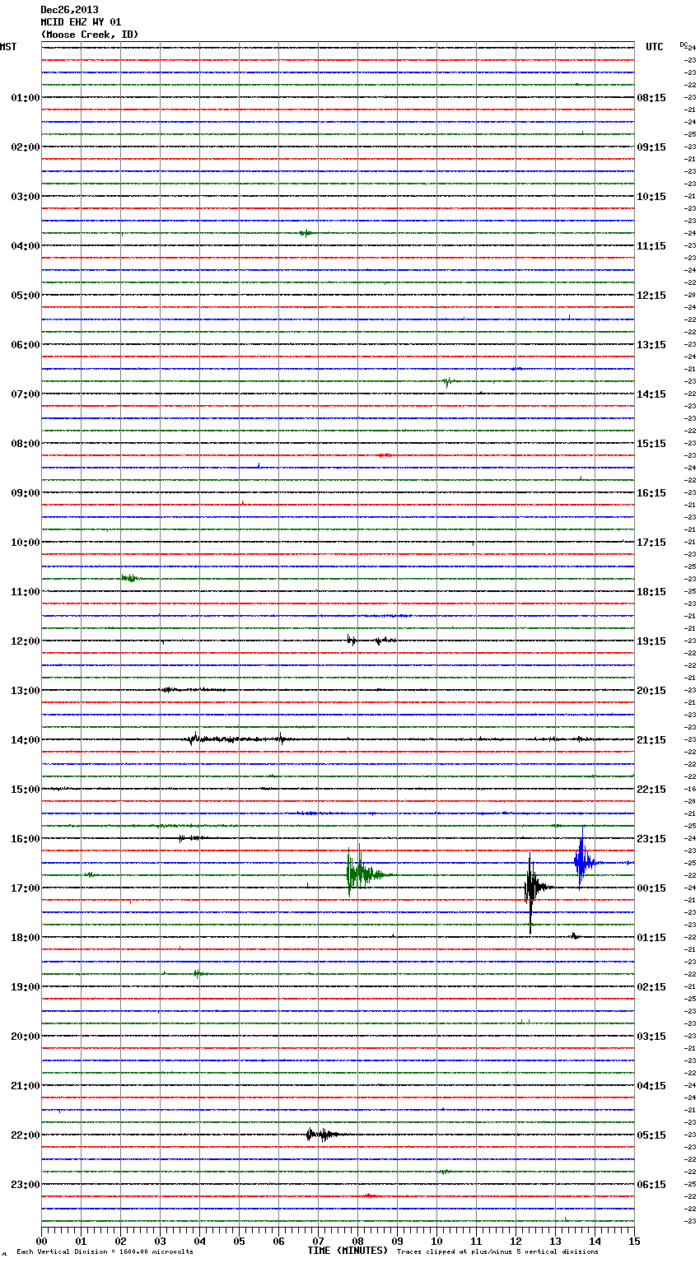Image resolution: width=700 pixels, height=1263 pixels.
Task: Select the 22:00 MST time label
Action: coord(25,1135)
